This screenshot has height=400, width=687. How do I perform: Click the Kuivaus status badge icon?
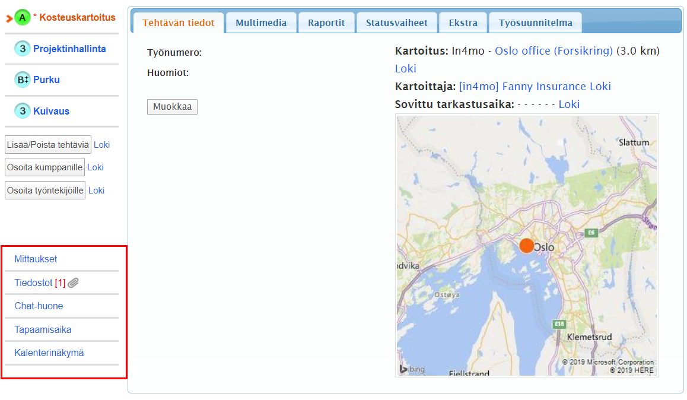pyautogui.click(x=23, y=111)
